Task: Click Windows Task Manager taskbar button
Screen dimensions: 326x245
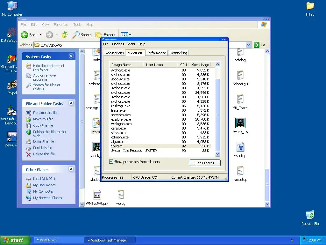Action: (x=110, y=240)
